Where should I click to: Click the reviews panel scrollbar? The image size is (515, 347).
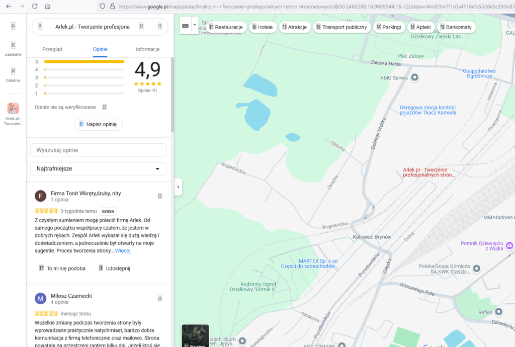pyautogui.click(x=172, y=95)
